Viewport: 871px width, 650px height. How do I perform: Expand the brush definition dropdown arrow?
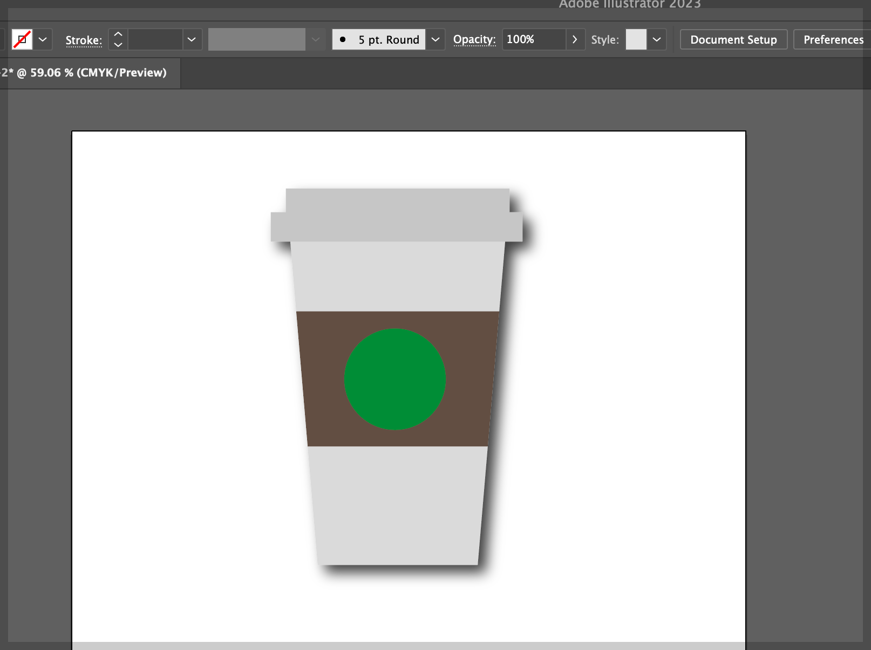[x=435, y=39]
